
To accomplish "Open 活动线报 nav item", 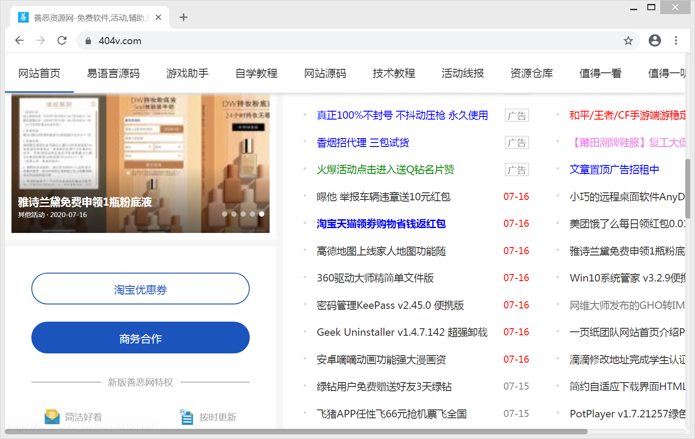I will tap(463, 73).
